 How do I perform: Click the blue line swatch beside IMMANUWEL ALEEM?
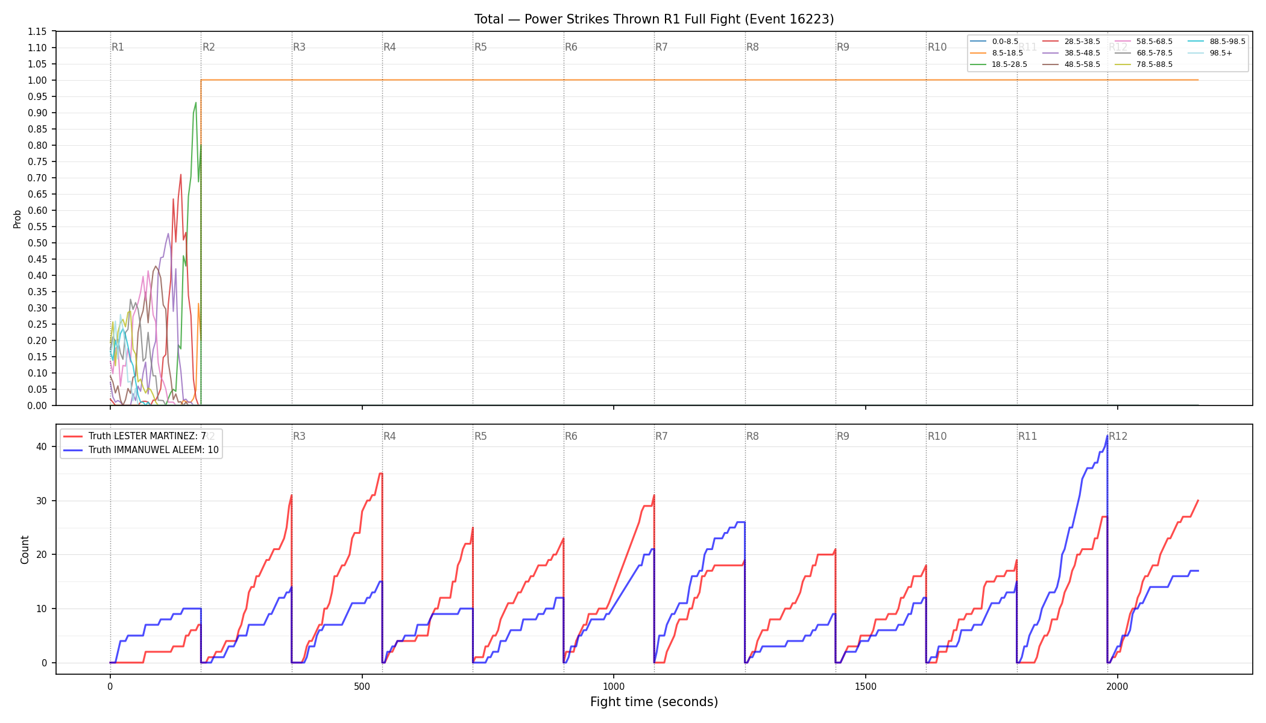[73, 450]
